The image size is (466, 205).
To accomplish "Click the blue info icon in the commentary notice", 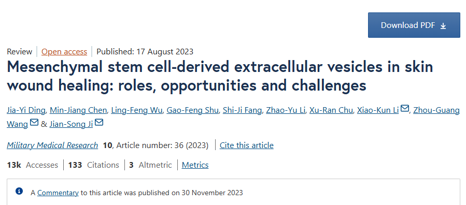I will coord(19,191).
